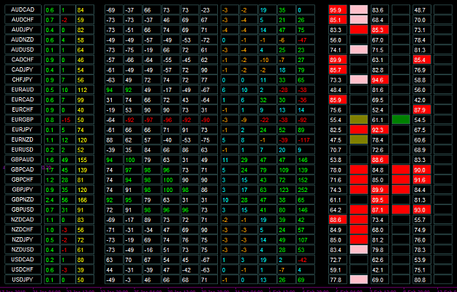Click the pink cell in AUDCAD row
Viewport: 457px width, 292px height.
(359, 10)
